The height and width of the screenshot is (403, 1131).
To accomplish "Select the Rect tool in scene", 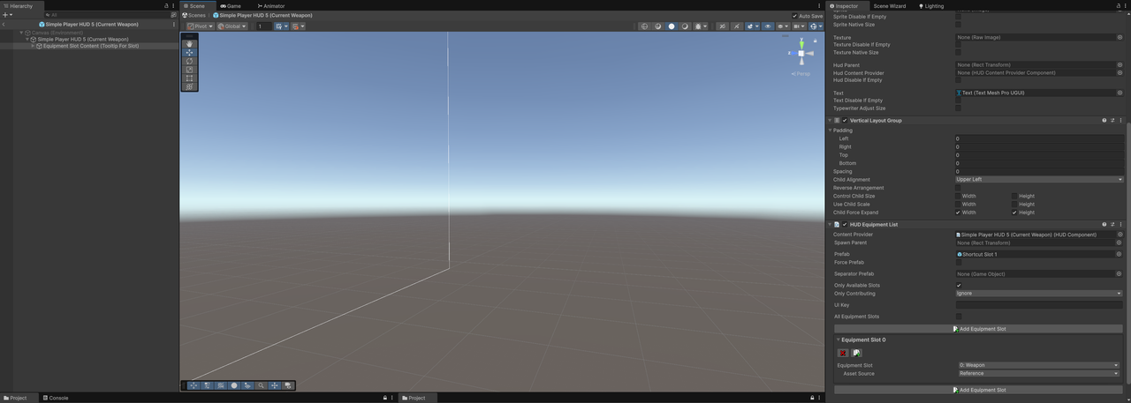I will pos(189,78).
